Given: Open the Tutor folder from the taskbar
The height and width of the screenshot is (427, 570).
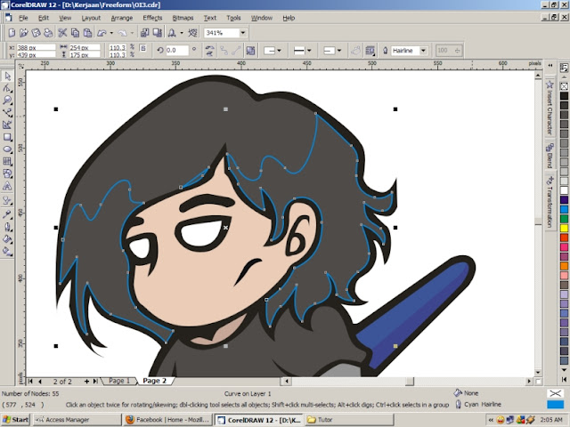Looking at the screenshot, I should (349, 420).
